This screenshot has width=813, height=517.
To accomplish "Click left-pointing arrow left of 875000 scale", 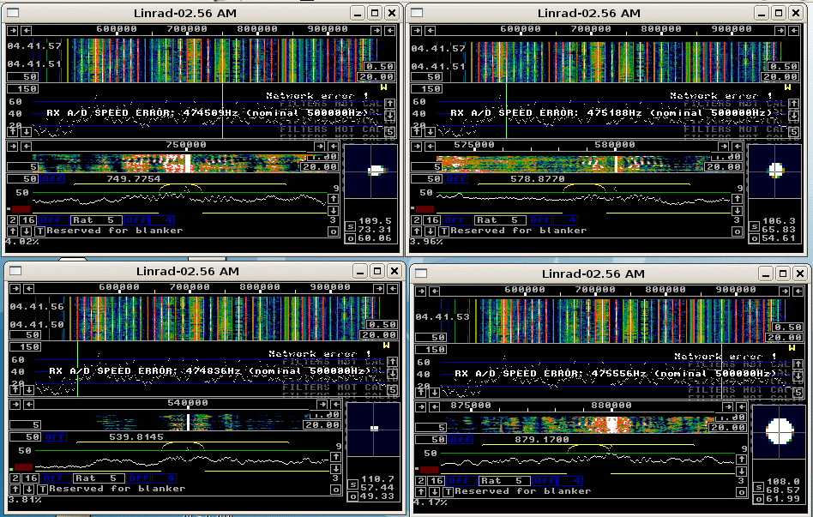I will click(435, 407).
